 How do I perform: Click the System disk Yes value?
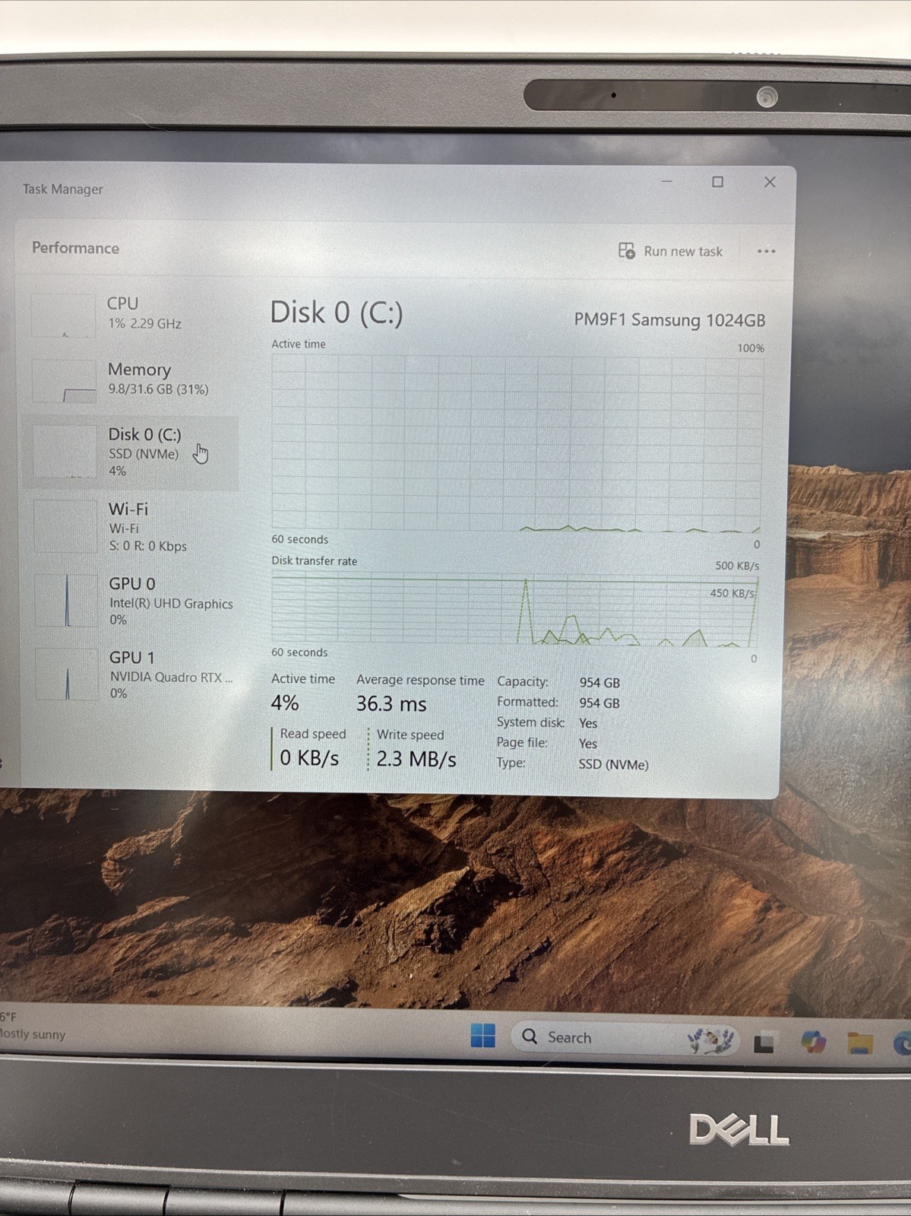coord(588,723)
